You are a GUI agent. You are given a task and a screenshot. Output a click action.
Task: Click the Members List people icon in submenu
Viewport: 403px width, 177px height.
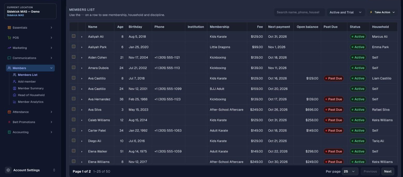click(15, 75)
